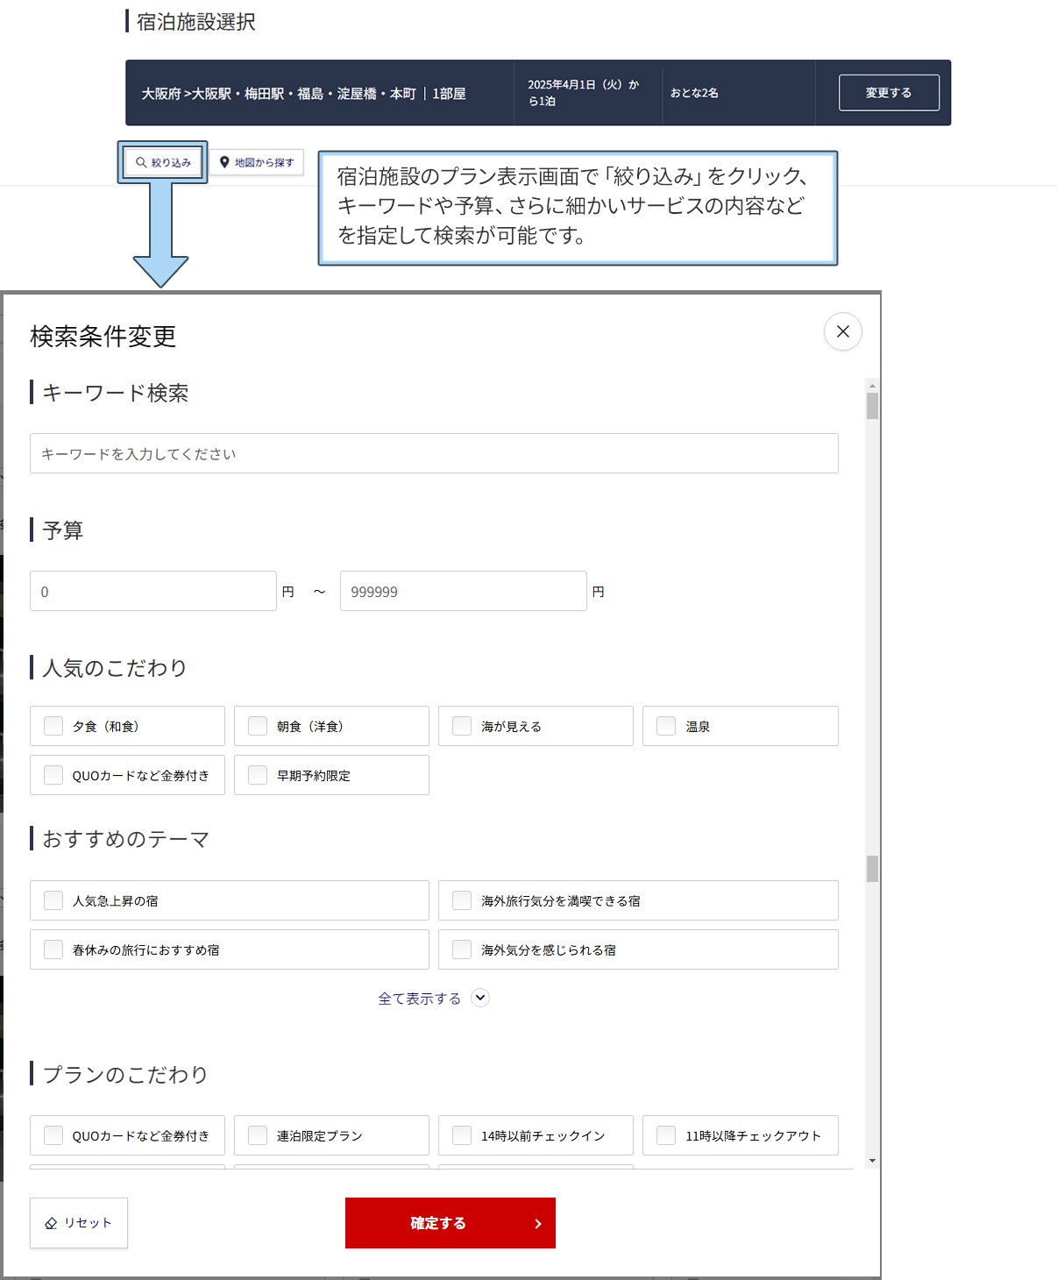This screenshot has width=1057, height=1280.
Task: Select 海が見える checkbox
Action: click(462, 726)
